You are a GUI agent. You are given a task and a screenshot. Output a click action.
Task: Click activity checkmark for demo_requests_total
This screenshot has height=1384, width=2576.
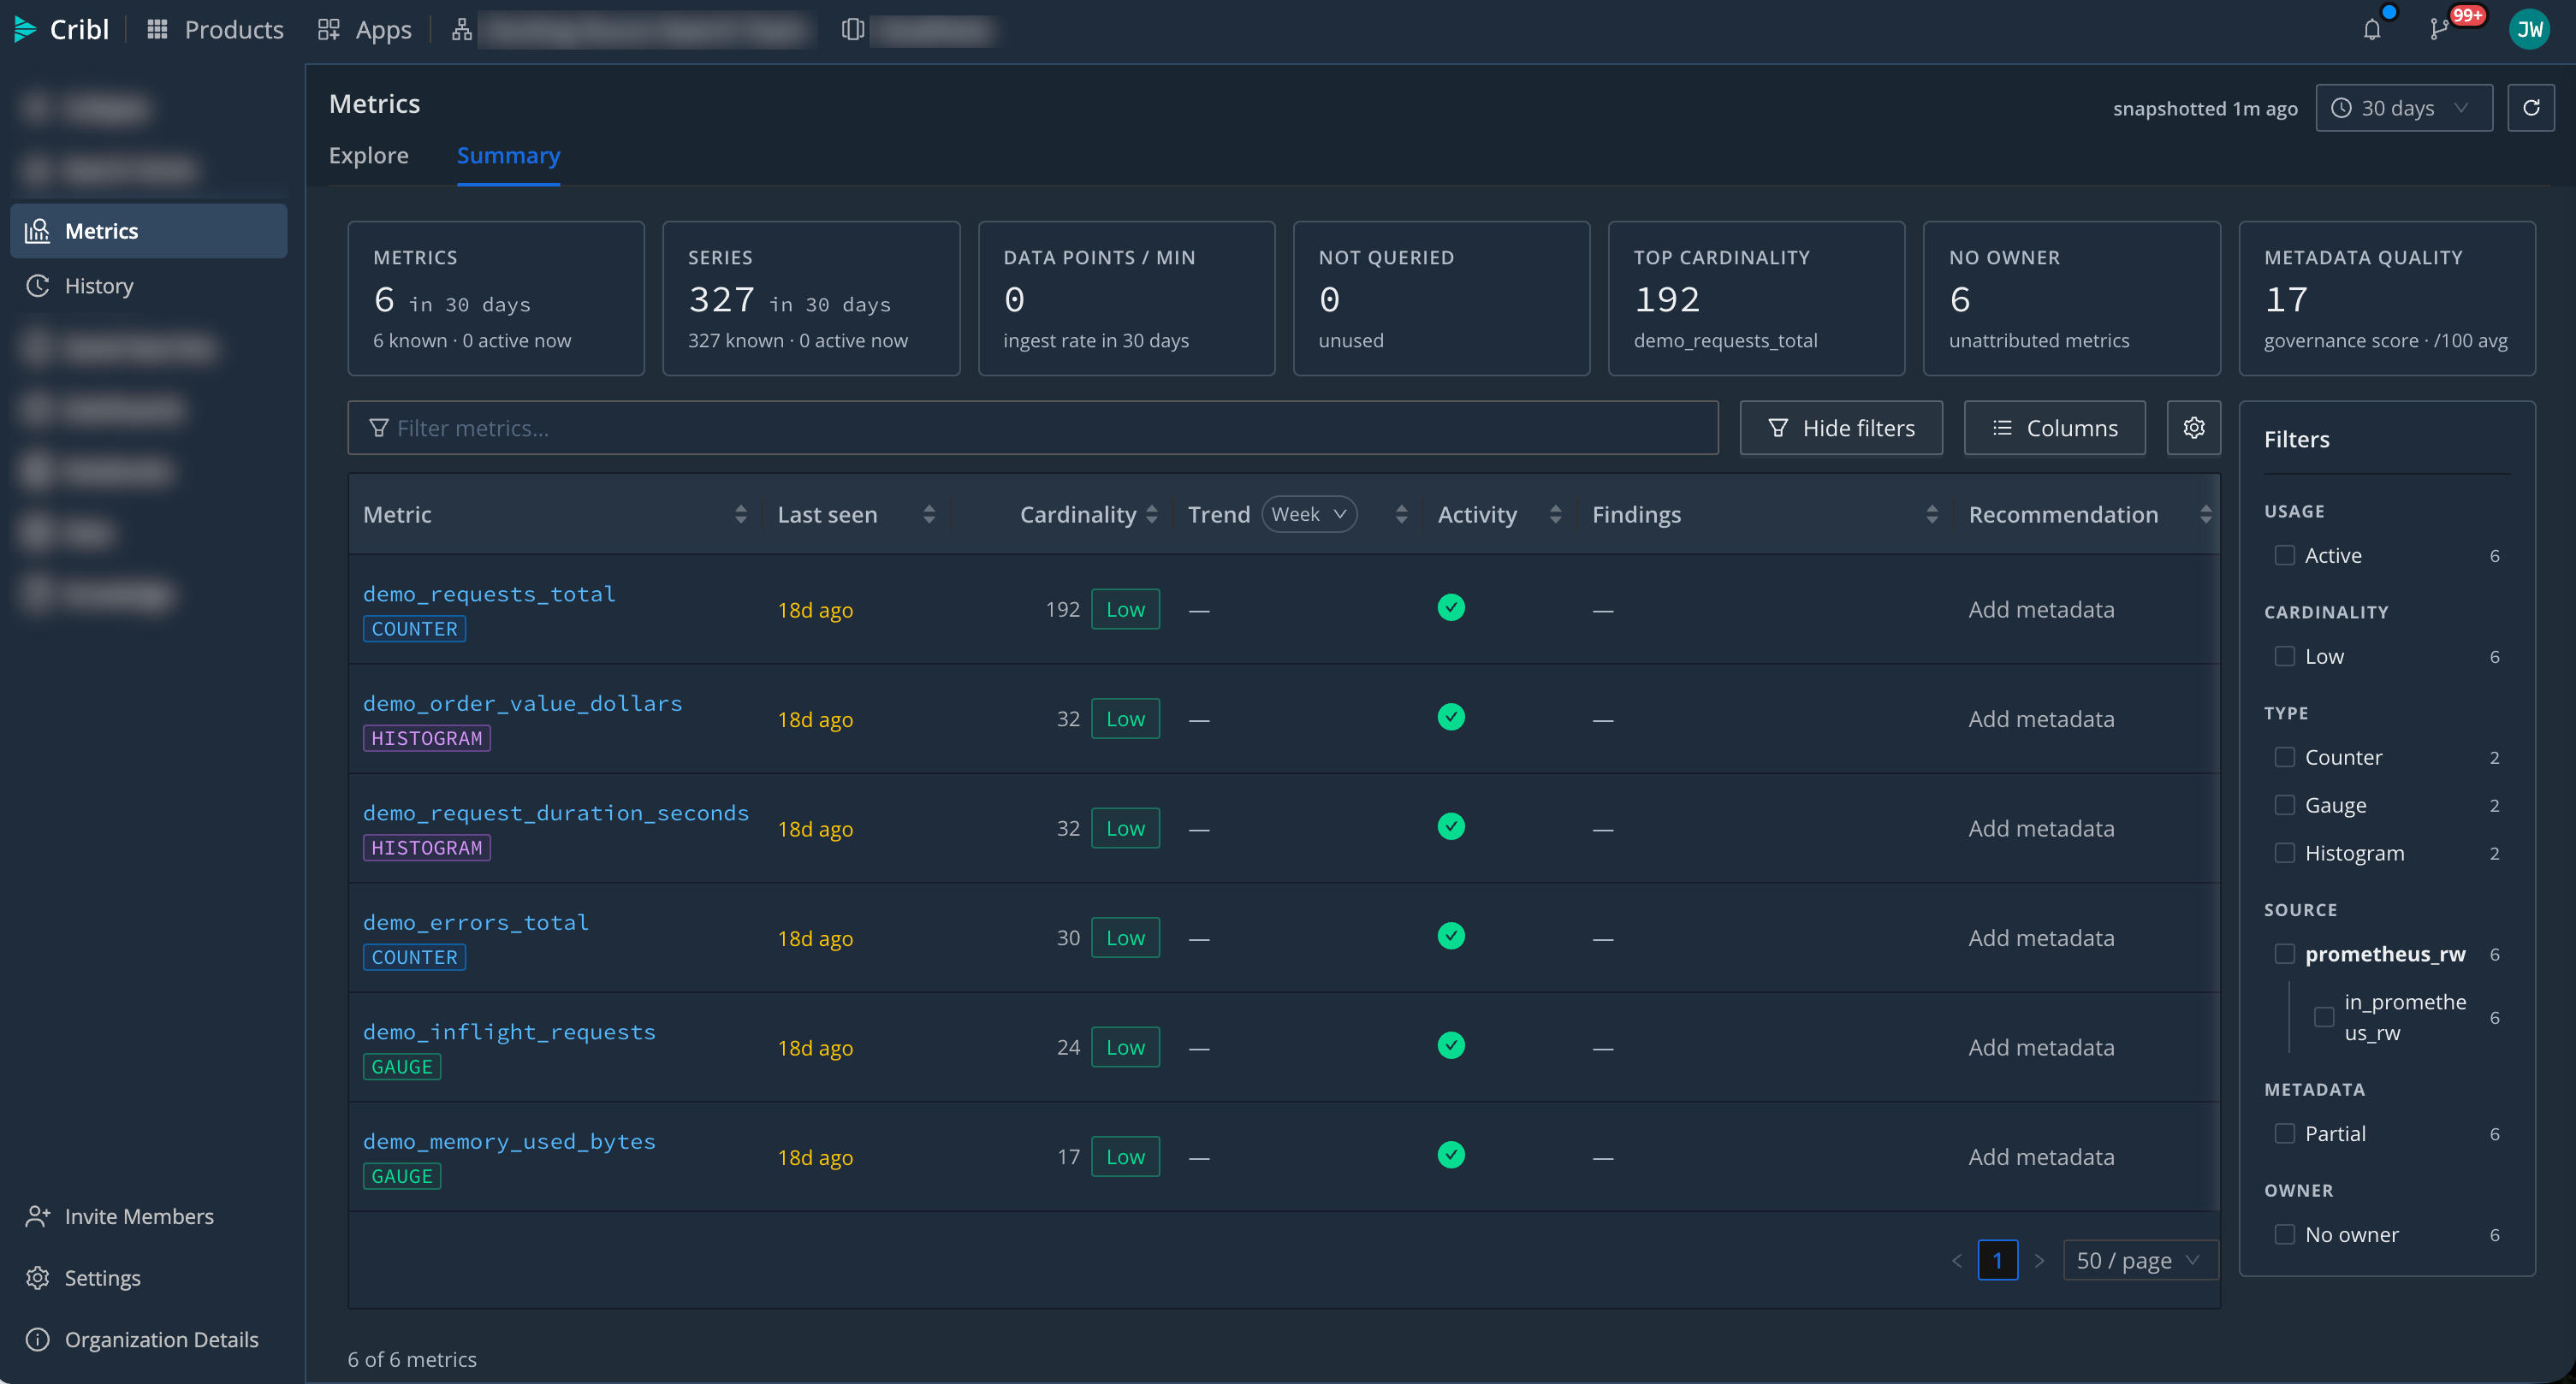coord(1451,607)
